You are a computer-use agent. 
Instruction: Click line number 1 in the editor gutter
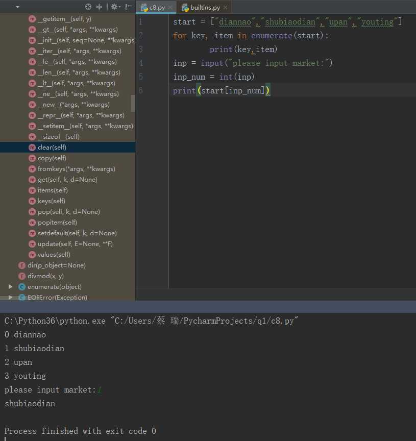[x=141, y=21]
